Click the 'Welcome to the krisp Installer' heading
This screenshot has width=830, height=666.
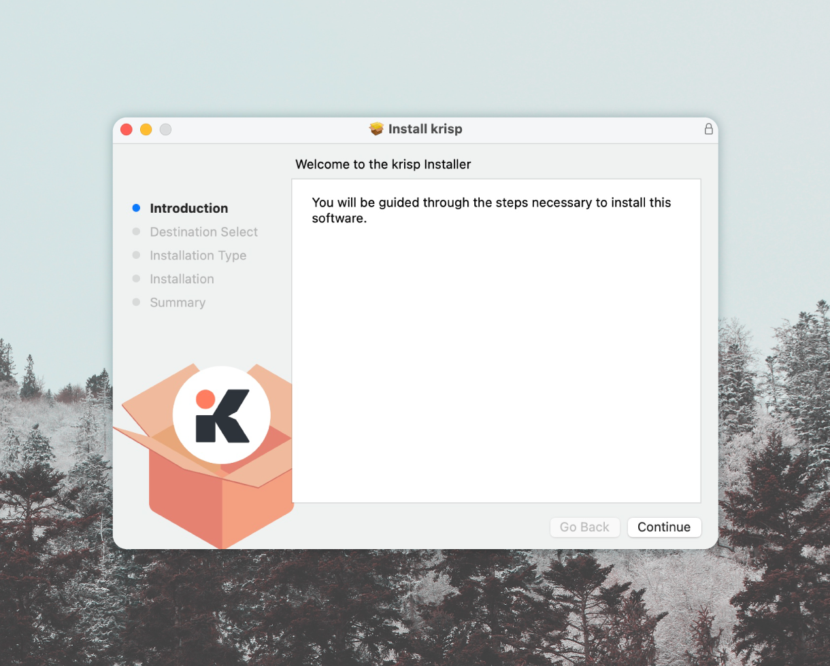pyautogui.click(x=383, y=164)
